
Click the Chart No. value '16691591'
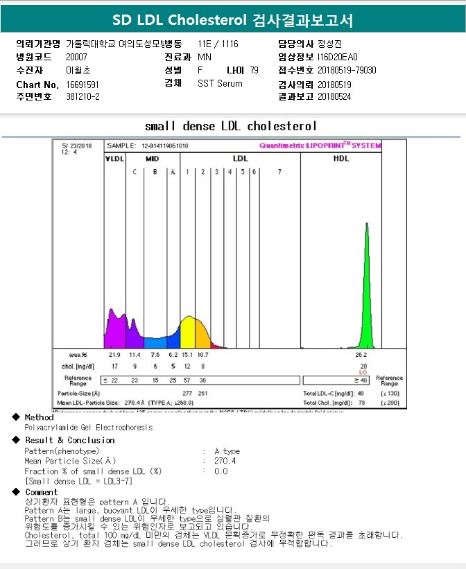click(x=83, y=85)
